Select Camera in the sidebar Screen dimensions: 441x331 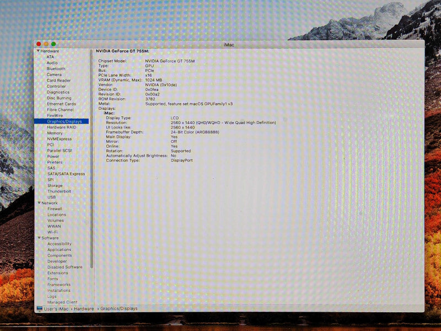[x=54, y=74]
